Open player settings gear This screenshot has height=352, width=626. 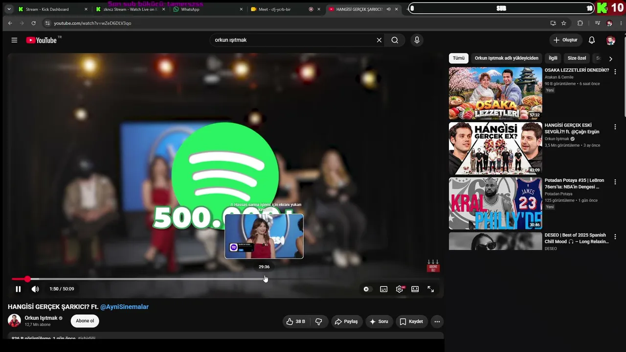point(400,289)
